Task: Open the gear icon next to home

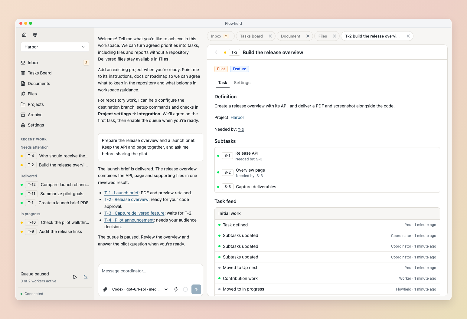Action: pos(35,35)
